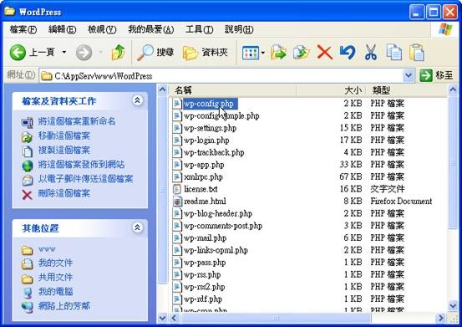The width and height of the screenshot is (462, 327).
Task: Toggle the 資料夾 folders pane
Action: click(205, 53)
